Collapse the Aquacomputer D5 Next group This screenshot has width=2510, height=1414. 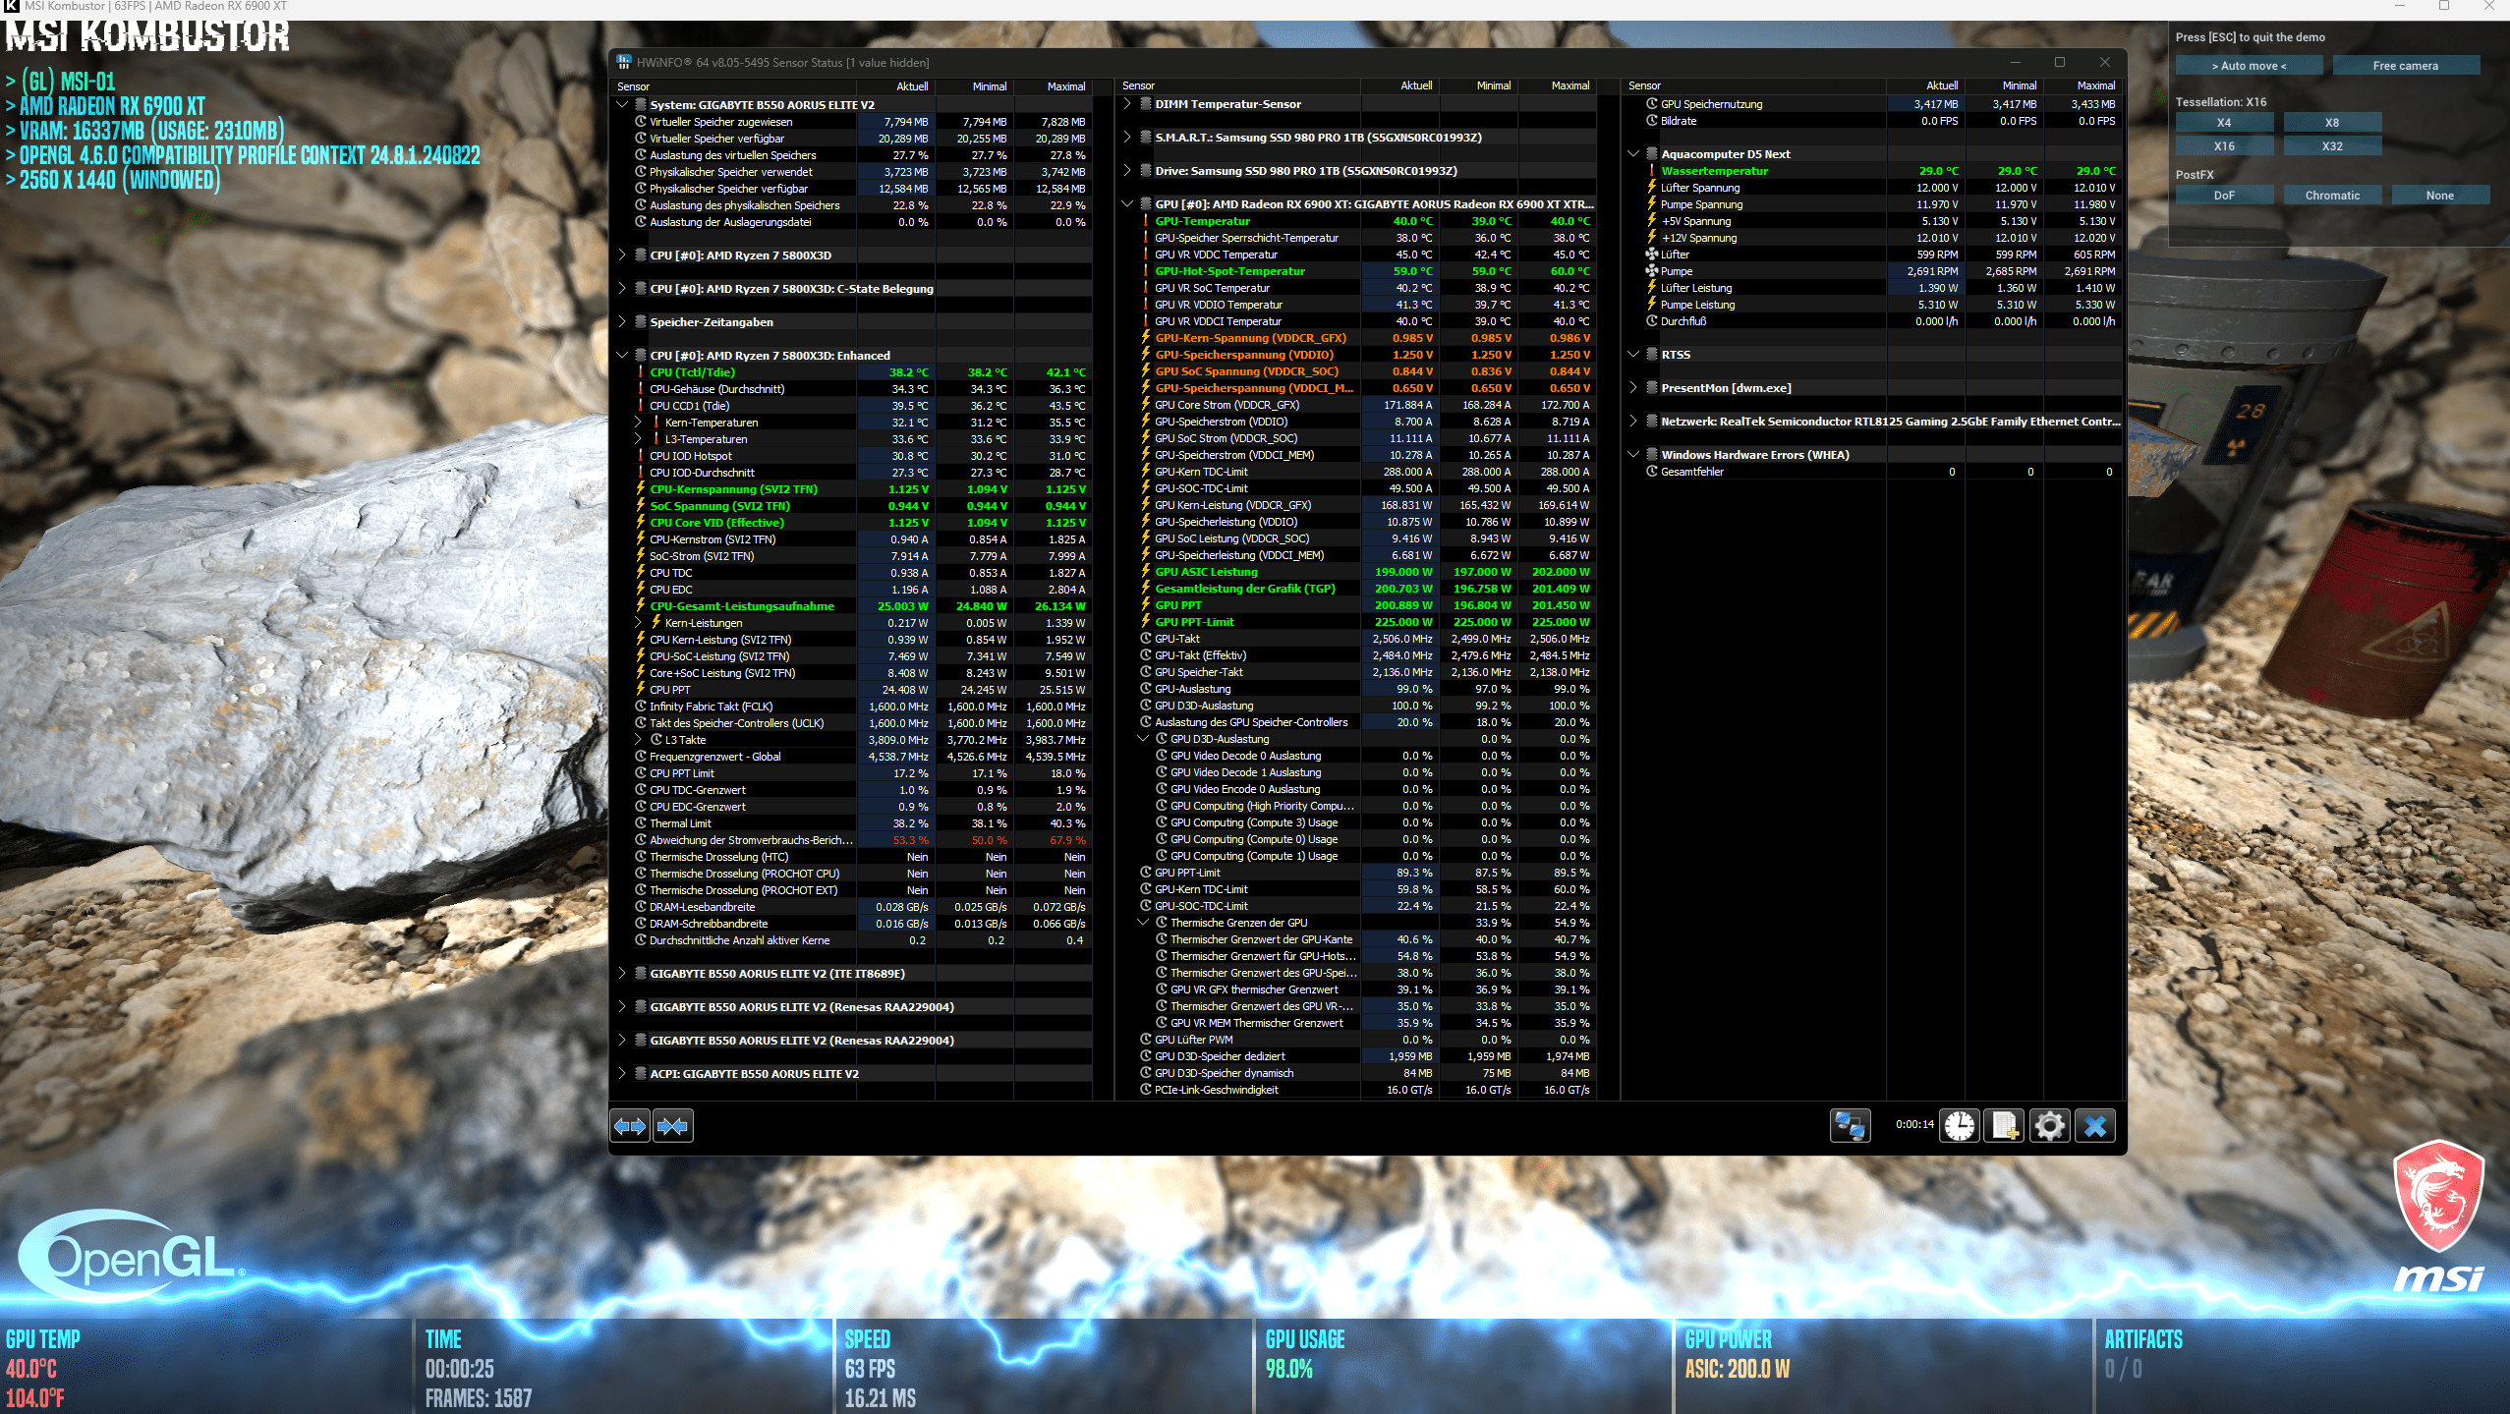[x=1633, y=154]
